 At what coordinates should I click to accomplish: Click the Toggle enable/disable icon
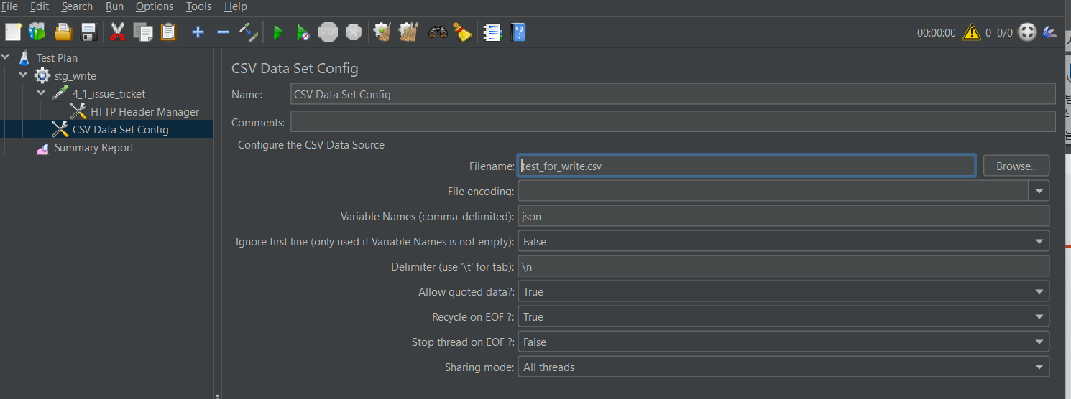248,32
